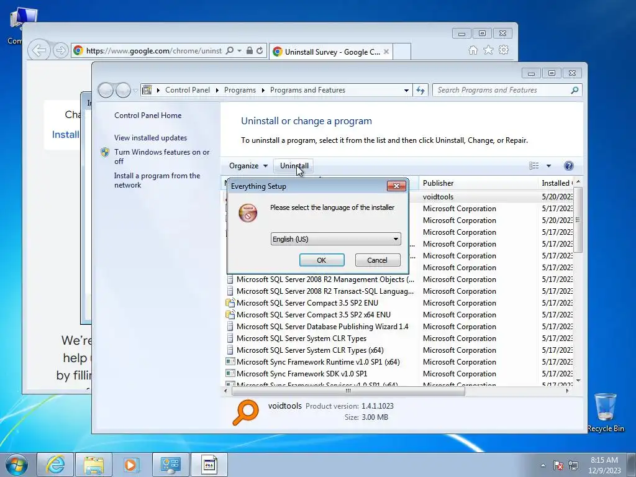Click the Internet Explorer address bar URL
The width and height of the screenshot is (636, 477).
154,51
